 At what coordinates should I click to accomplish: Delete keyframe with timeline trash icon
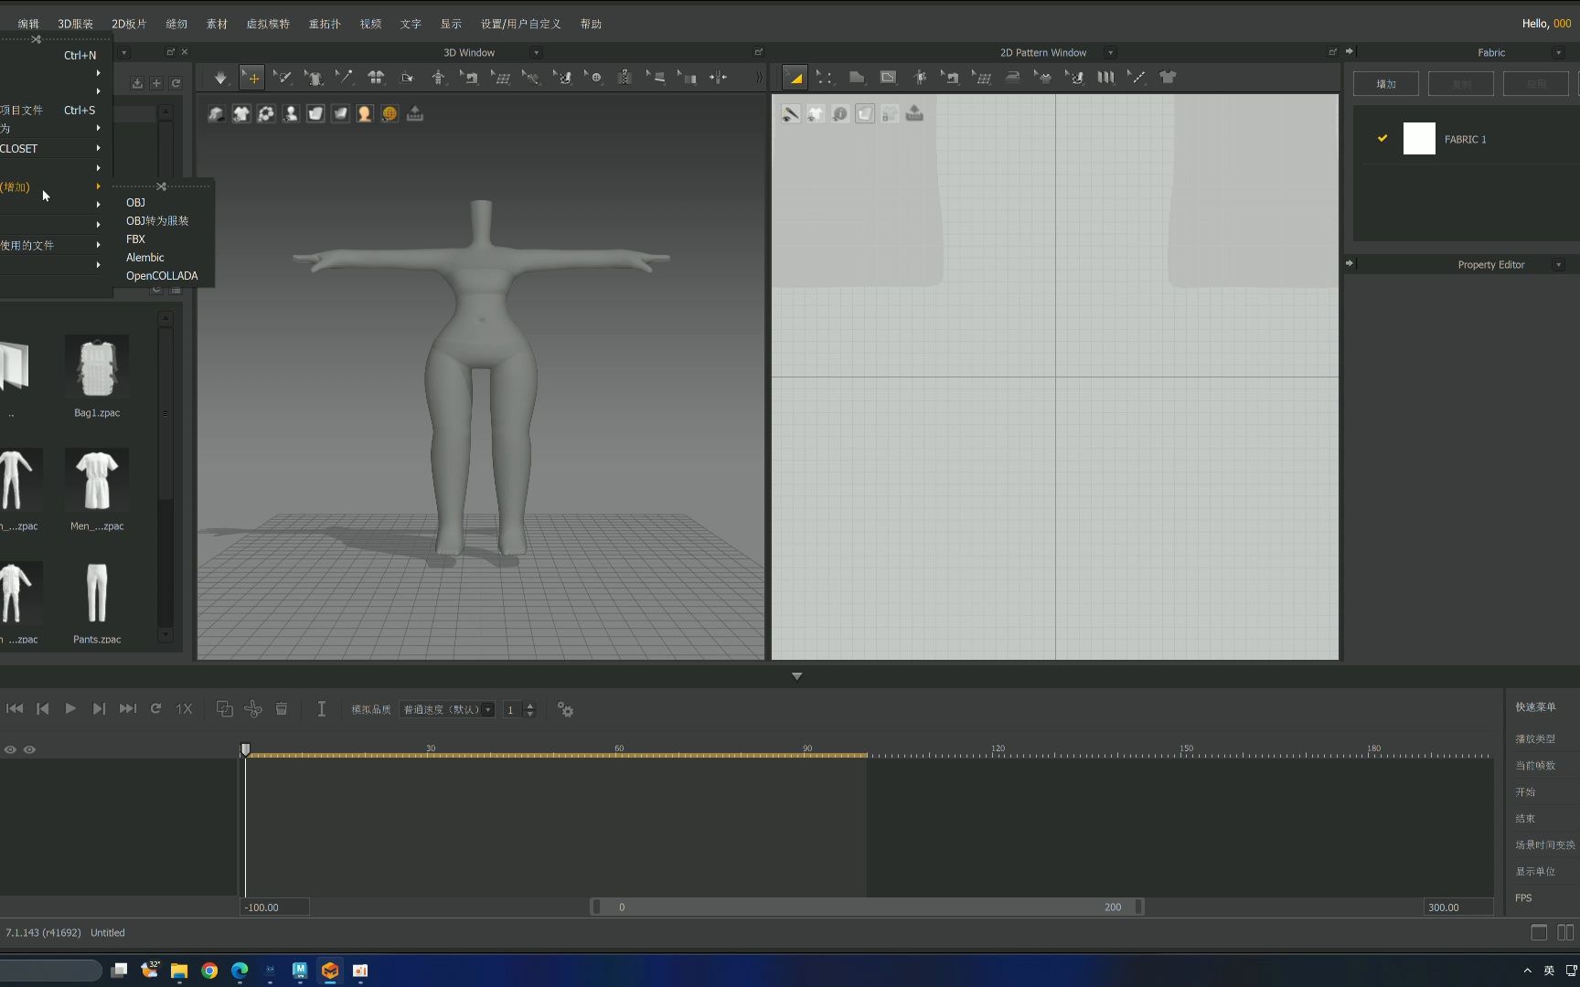(282, 709)
